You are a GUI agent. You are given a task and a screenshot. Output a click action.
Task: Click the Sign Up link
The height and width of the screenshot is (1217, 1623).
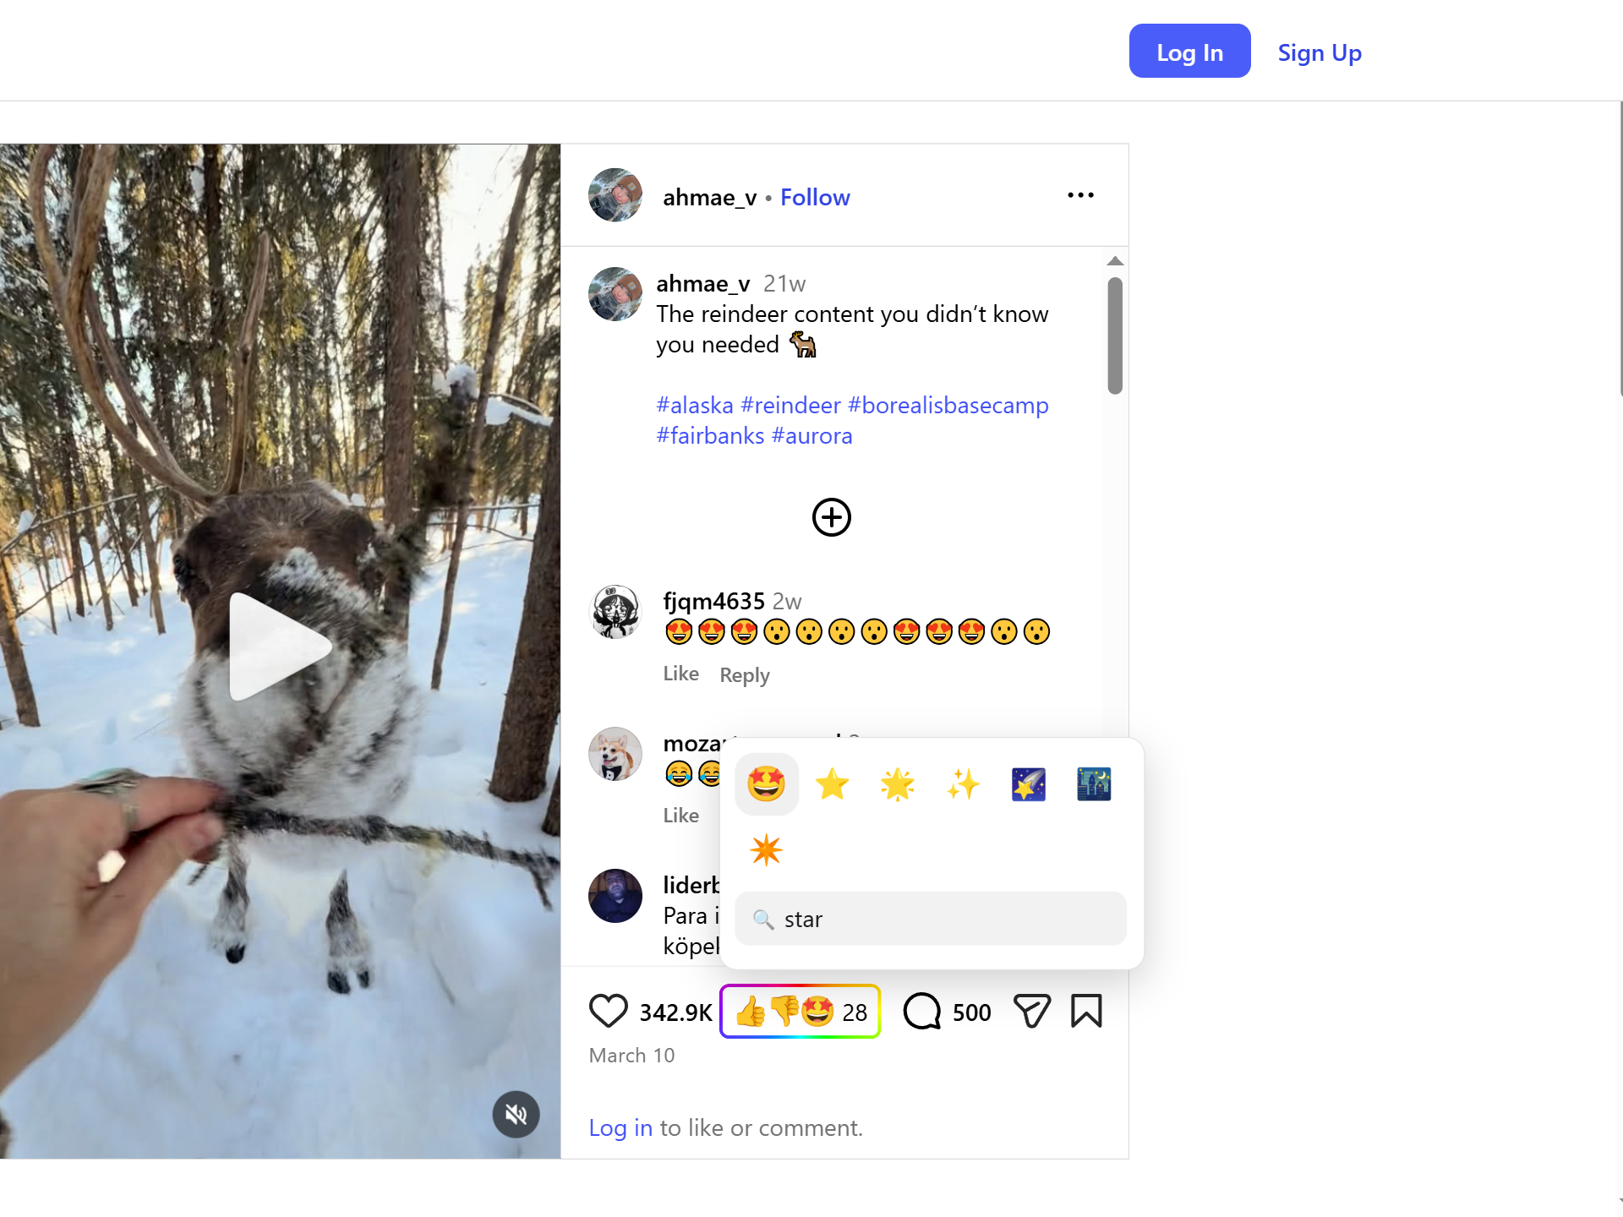tap(1320, 52)
